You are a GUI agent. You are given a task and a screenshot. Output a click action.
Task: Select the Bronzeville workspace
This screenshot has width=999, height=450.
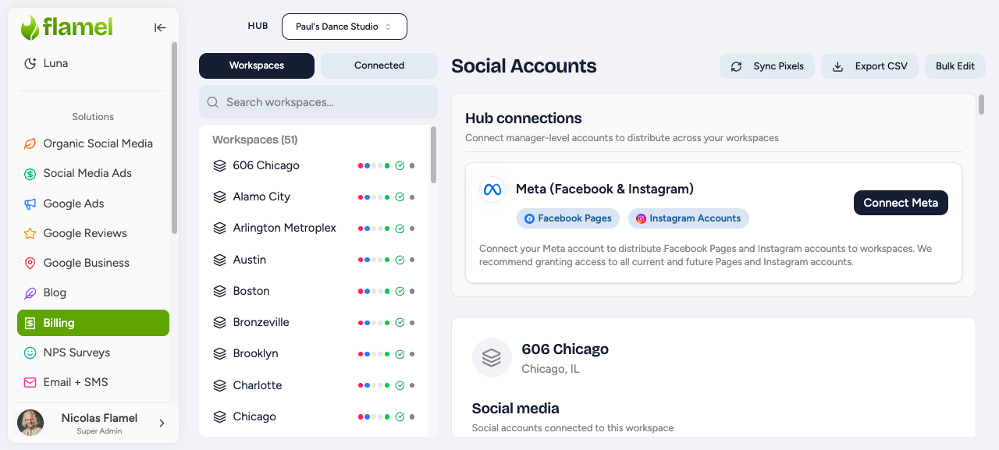314,322
